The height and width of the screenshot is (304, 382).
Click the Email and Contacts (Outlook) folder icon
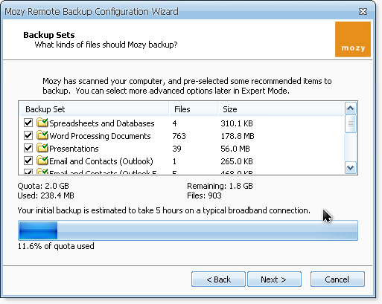pos(42,161)
